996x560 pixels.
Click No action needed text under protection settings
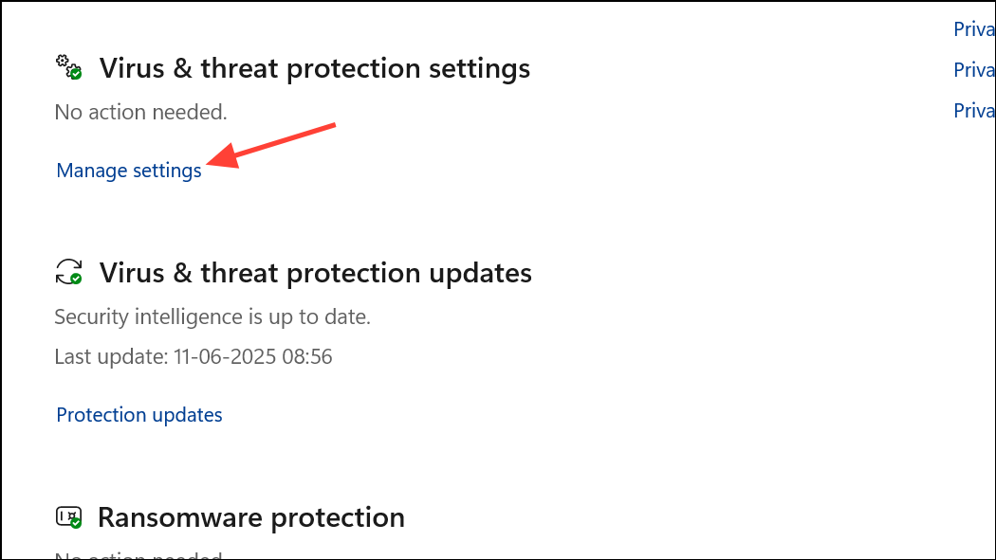pos(141,112)
